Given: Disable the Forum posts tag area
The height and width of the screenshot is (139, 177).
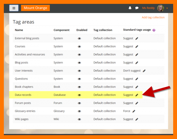Looking at the screenshot, I should click(79, 103).
